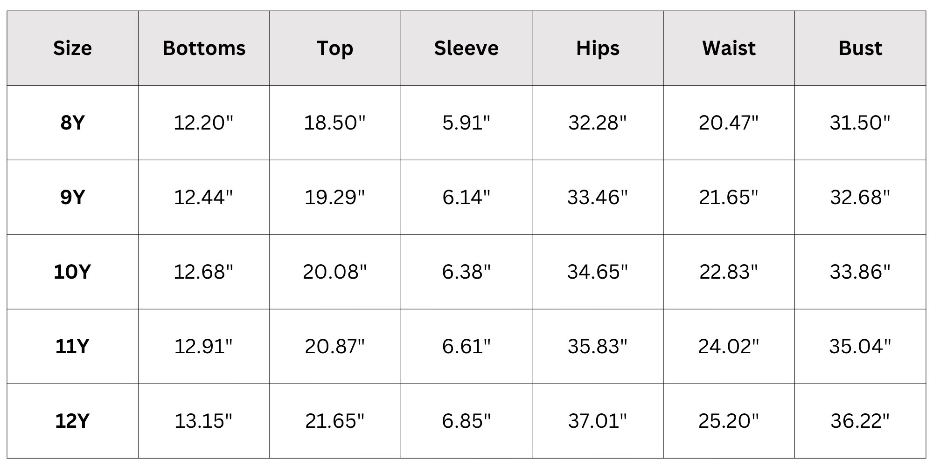Click the 35.83" hips cell
The height and width of the screenshot is (466, 933).
click(x=598, y=346)
